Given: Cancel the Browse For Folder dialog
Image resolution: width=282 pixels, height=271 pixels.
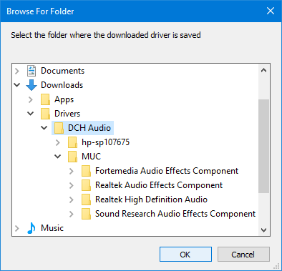Looking at the screenshot, I should pos(243,255).
